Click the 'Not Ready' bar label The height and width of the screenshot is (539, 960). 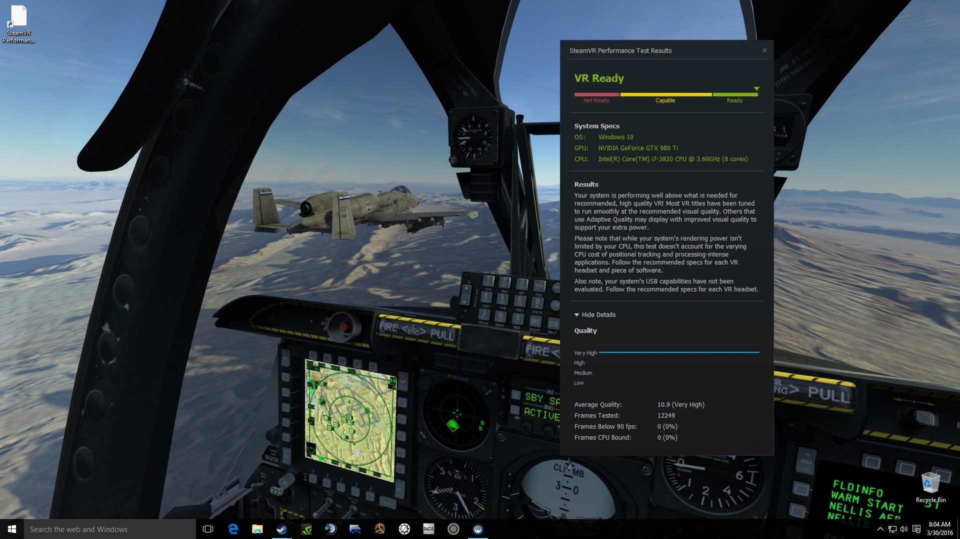click(x=596, y=100)
